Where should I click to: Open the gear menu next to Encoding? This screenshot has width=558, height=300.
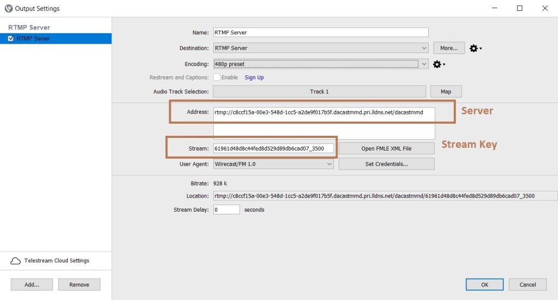tap(437, 64)
